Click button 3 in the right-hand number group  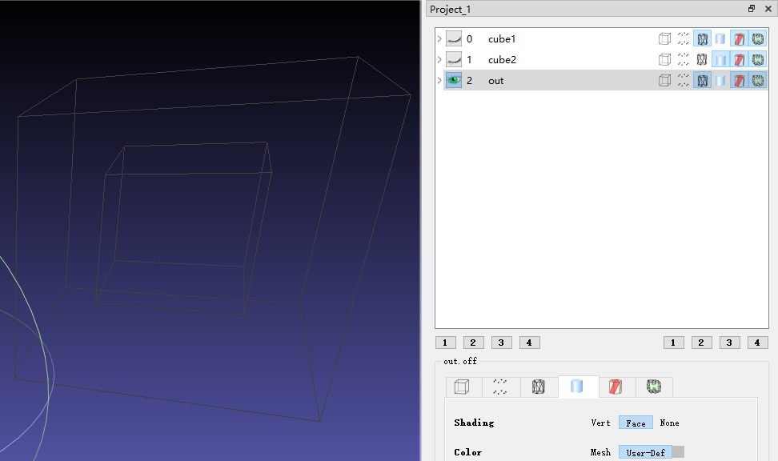pos(729,343)
